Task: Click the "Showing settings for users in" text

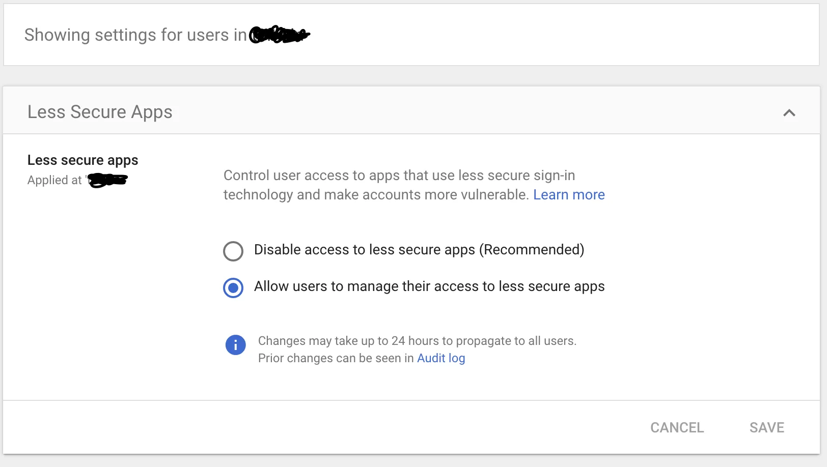Action: click(135, 35)
